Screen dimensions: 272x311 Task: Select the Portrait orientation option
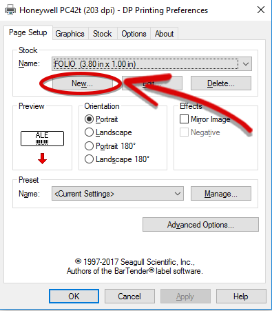[101, 119]
